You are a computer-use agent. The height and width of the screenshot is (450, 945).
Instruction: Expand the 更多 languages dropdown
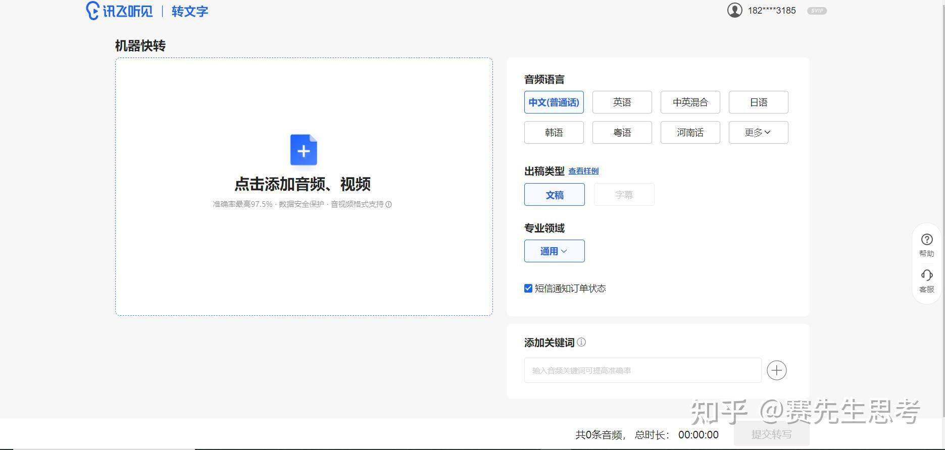tap(759, 133)
